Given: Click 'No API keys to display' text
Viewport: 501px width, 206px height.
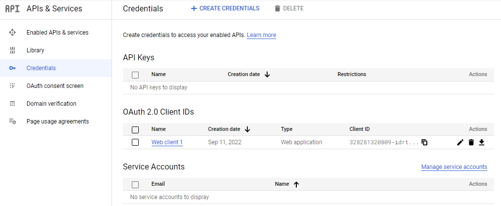Looking at the screenshot, I should (x=159, y=87).
